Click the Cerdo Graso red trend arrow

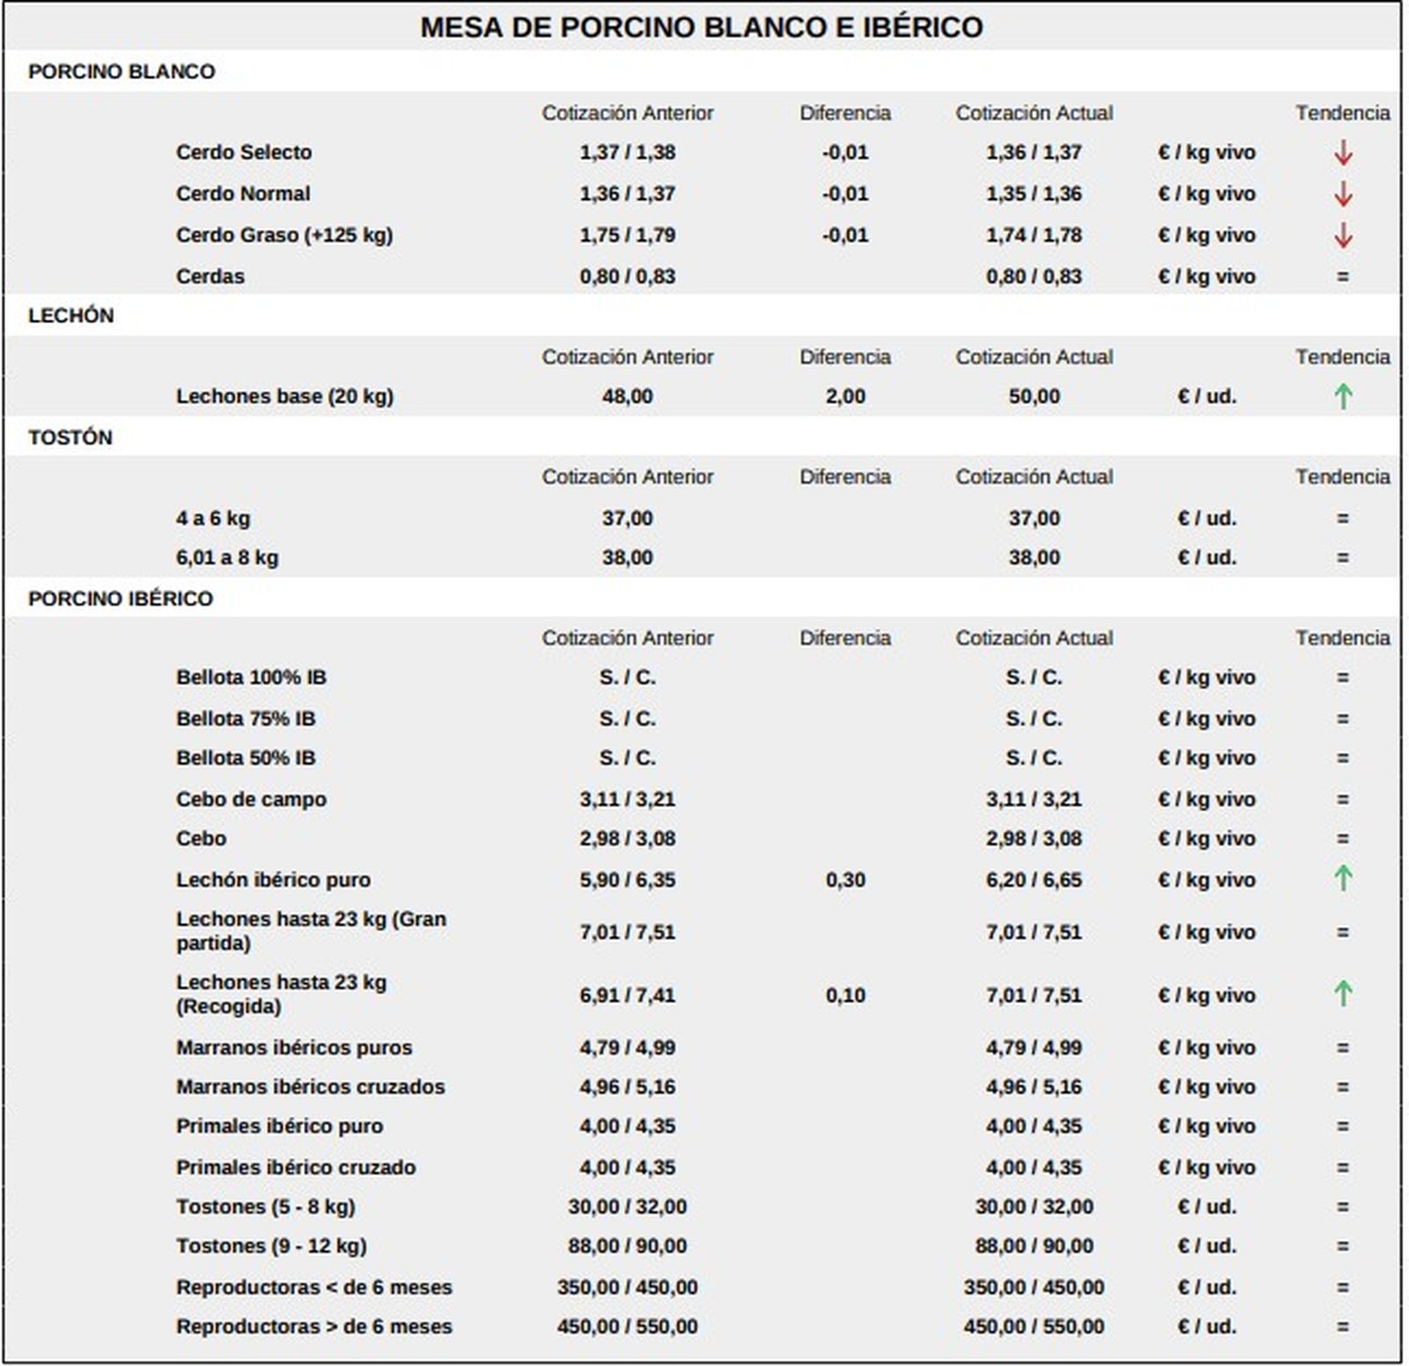tap(1342, 235)
